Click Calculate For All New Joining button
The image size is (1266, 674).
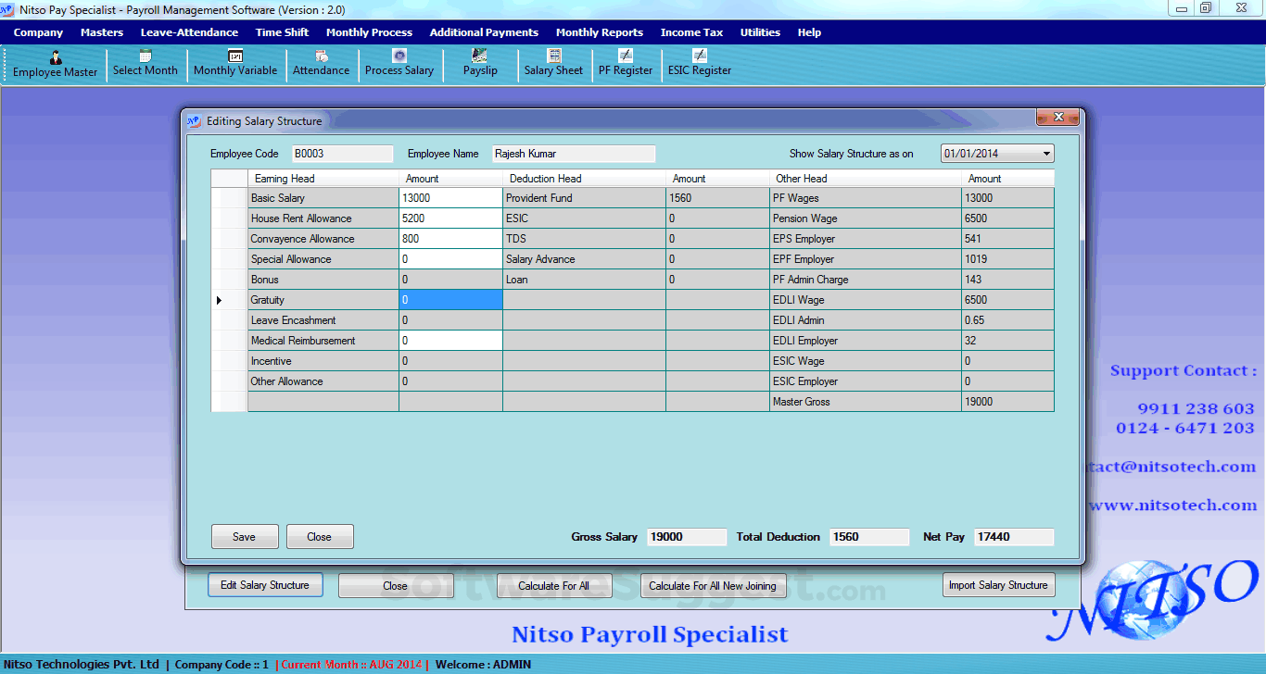[713, 585]
